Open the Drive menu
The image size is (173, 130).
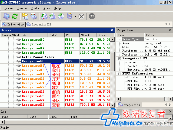[x=8, y=8]
